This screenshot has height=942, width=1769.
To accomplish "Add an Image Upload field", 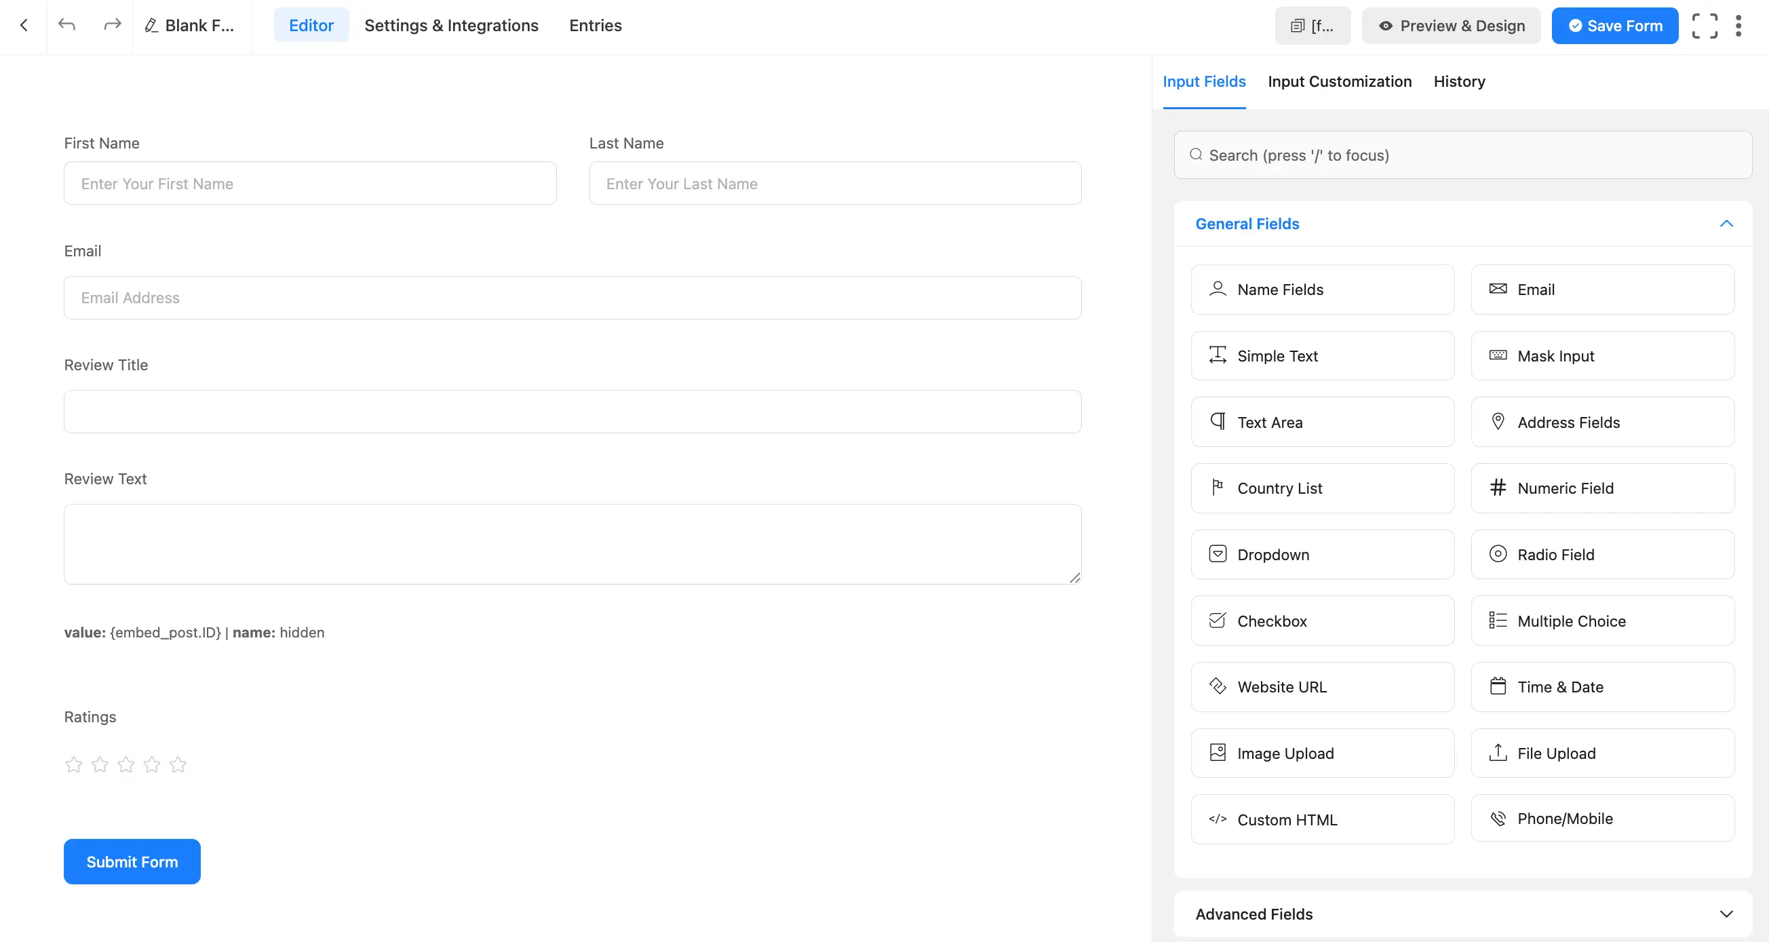I will pyautogui.click(x=1323, y=753).
